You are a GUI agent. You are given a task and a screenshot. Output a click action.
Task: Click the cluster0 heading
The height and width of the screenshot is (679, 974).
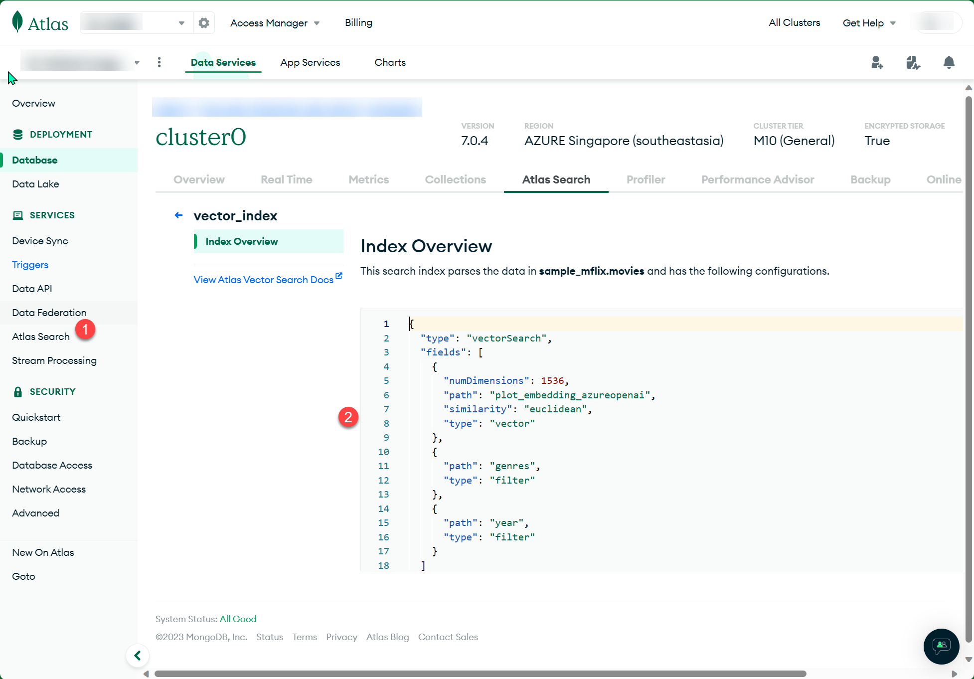[201, 137]
